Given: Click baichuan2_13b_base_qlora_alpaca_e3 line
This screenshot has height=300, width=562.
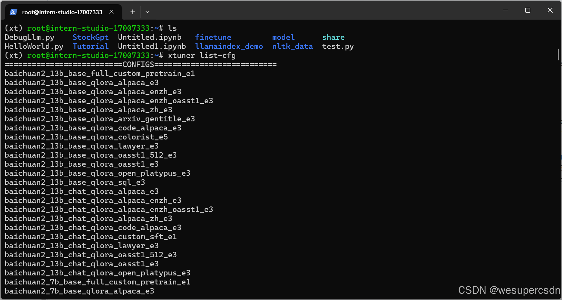Looking at the screenshot, I should [82, 83].
